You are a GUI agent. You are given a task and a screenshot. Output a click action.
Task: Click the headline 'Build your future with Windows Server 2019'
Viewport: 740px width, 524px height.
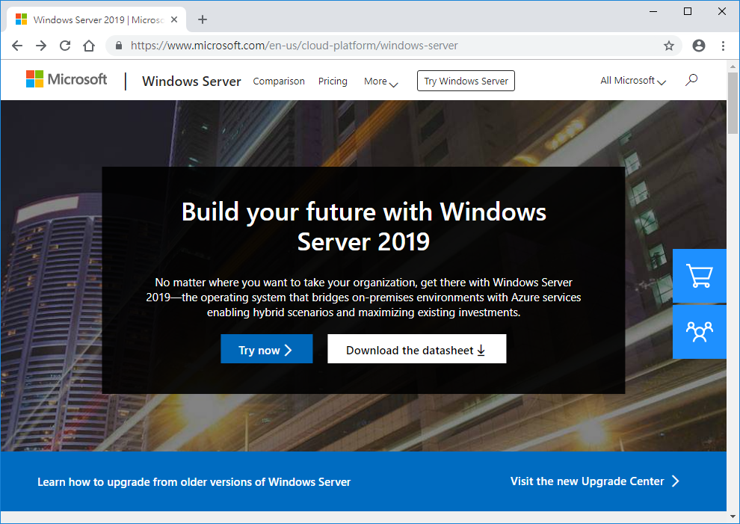click(364, 226)
